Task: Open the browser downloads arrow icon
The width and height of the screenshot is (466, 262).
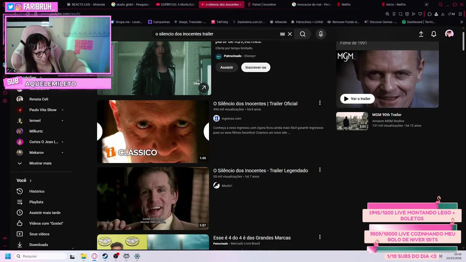Action: point(443,14)
